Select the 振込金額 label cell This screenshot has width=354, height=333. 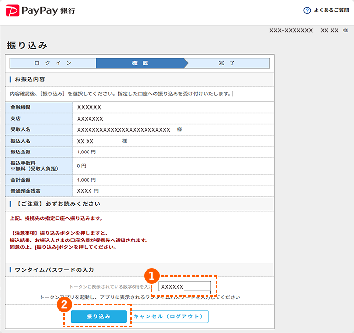39,152
